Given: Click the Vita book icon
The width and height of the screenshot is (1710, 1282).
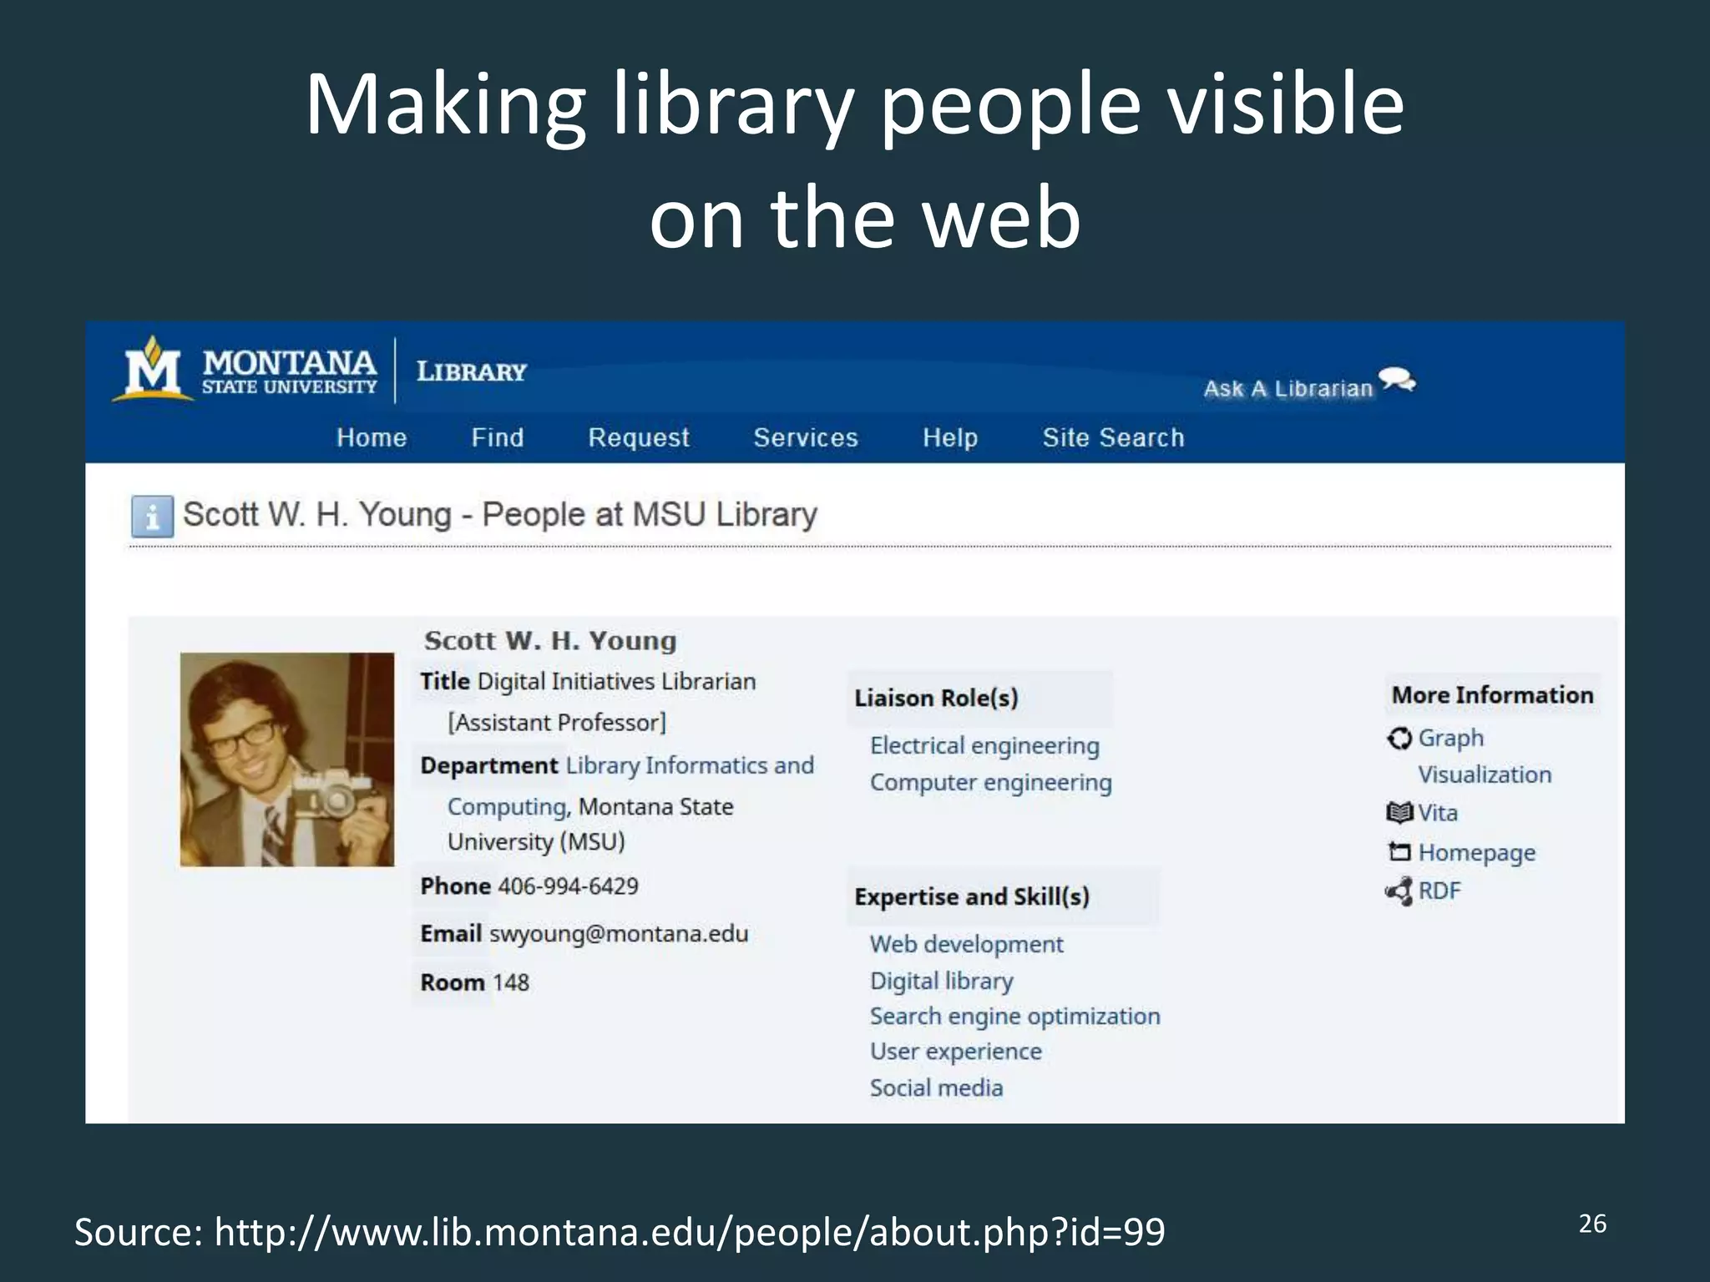Looking at the screenshot, I should click(1399, 813).
